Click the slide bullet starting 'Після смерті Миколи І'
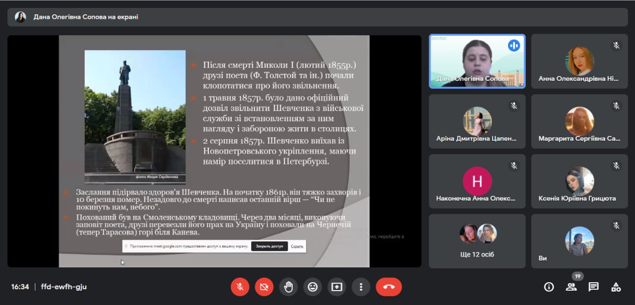This screenshot has width=635, height=305. (279, 76)
